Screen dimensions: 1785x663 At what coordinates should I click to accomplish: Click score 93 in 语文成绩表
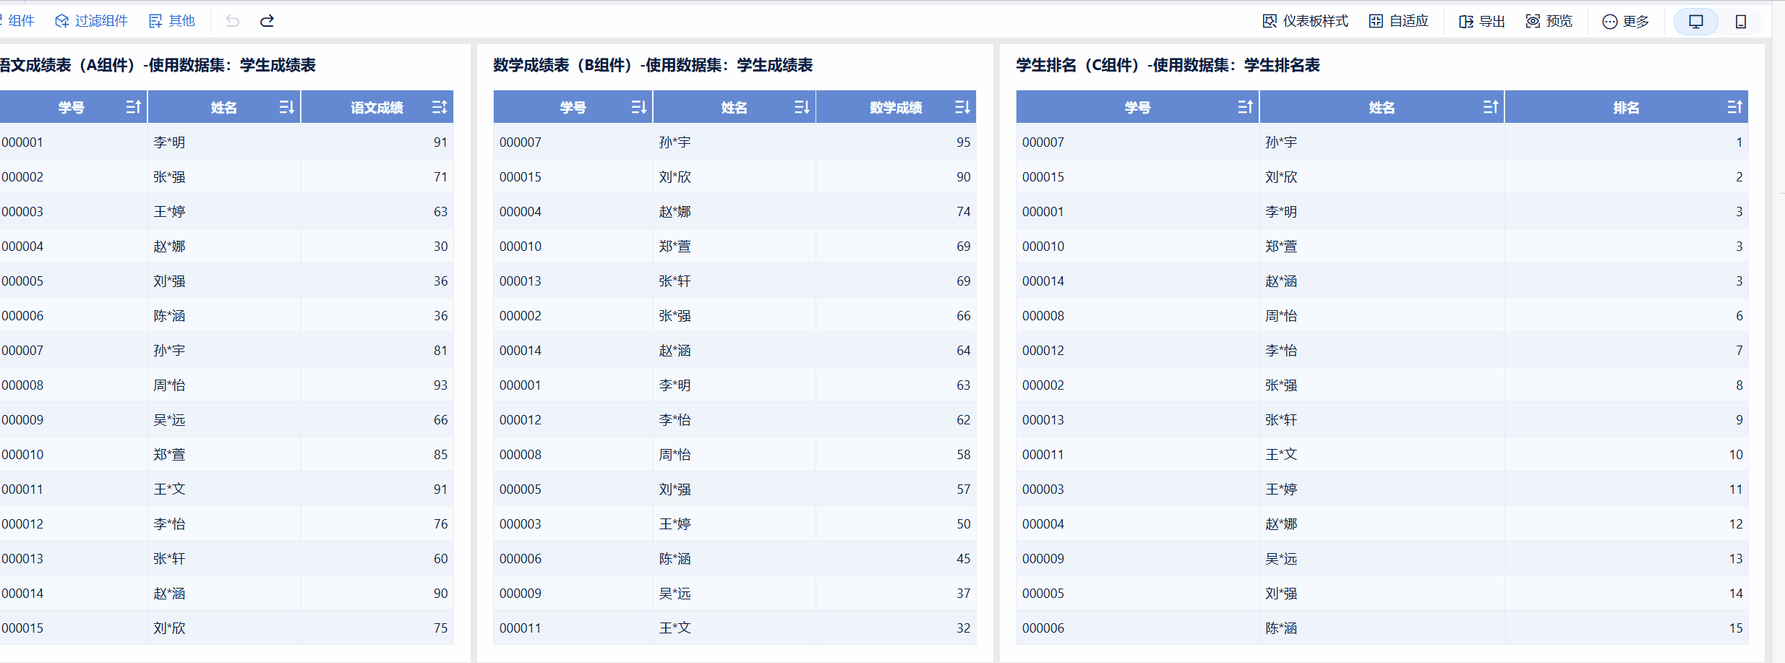[x=440, y=385]
